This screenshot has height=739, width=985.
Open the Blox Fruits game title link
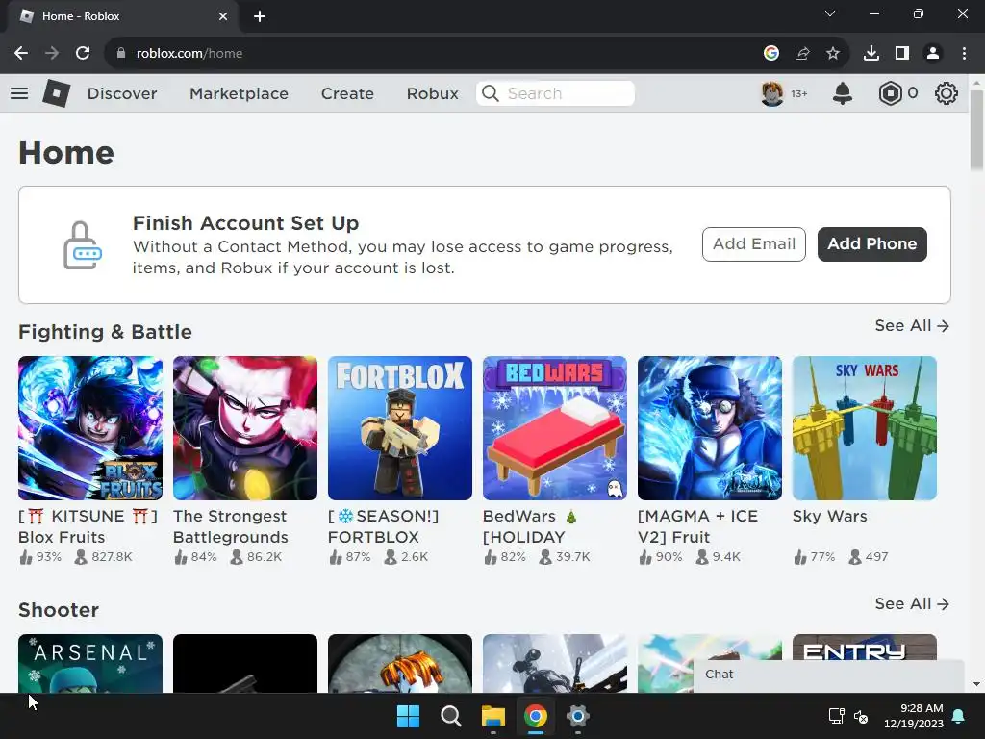pyautogui.click(x=88, y=526)
